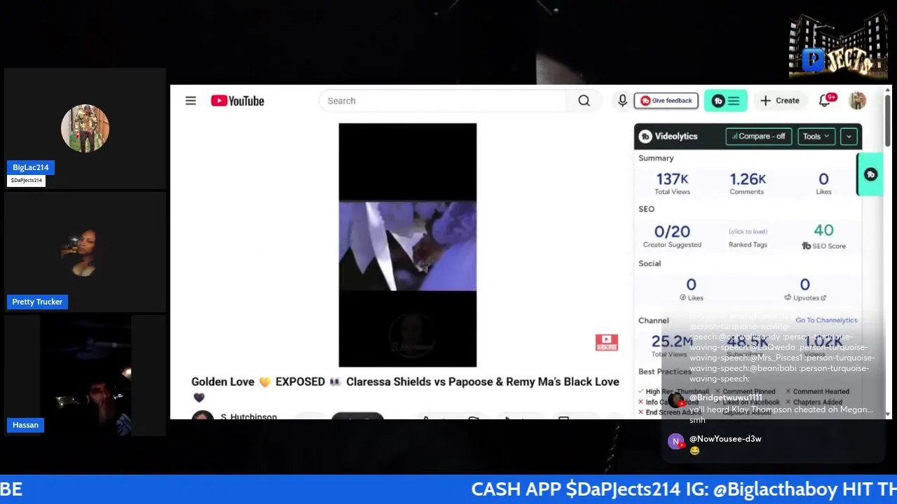Click the BigLac214 name label
897x504 pixels.
click(x=31, y=167)
